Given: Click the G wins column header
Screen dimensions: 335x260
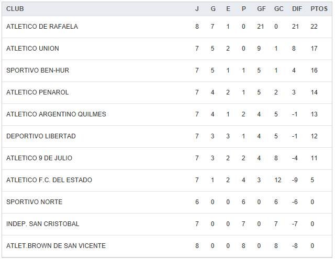Looking at the screenshot, I should [213, 9].
